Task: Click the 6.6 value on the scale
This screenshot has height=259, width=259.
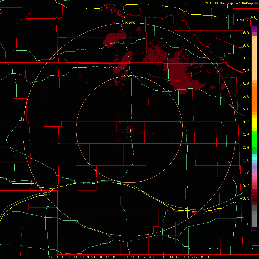Action: click(x=246, y=83)
